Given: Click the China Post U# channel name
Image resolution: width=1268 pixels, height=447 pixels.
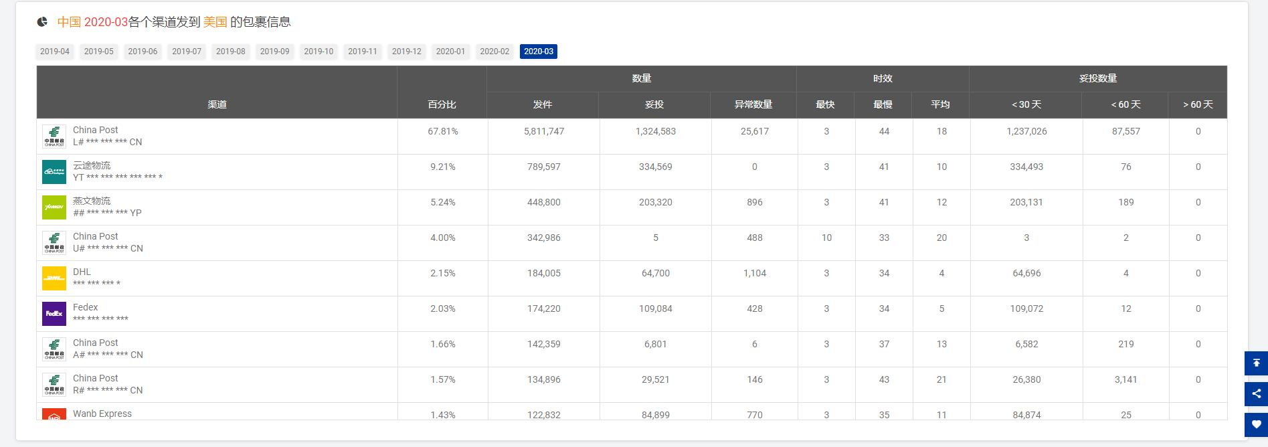Looking at the screenshot, I should tap(96, 236).
